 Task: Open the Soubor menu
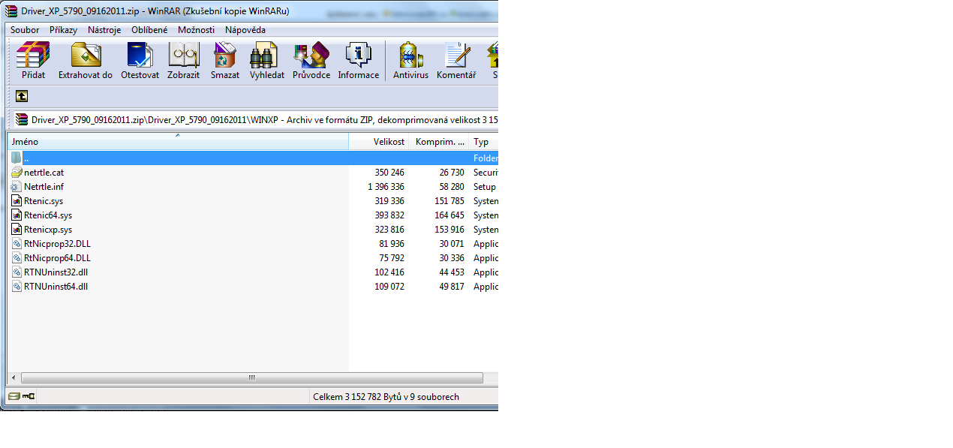point(25,30)
